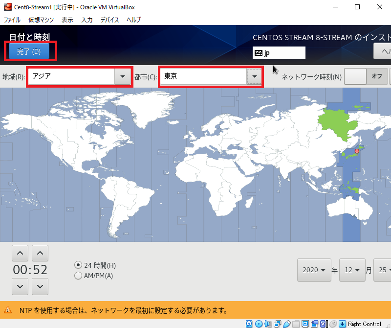Screen dimensions: 391x328
Task: Click the jp keyboard layout indicator
Action: click(279, 53)
